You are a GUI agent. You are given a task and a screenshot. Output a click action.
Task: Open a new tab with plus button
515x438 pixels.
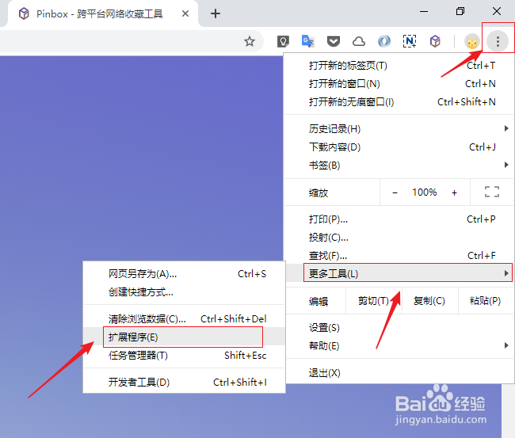tap(216, 13)
